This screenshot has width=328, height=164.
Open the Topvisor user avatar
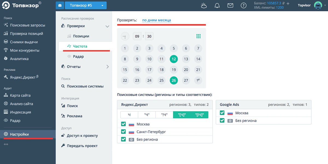point(318,5)
